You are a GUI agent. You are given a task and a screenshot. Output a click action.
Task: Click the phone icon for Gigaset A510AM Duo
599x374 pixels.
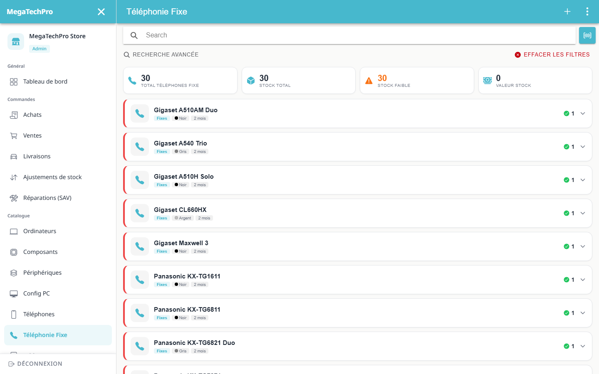[140, 113]
